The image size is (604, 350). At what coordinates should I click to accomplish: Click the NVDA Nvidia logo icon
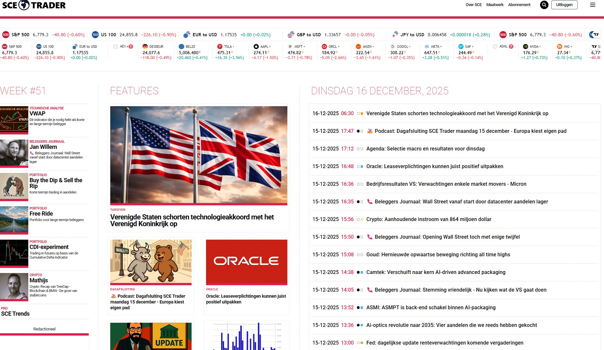(526, 47)
